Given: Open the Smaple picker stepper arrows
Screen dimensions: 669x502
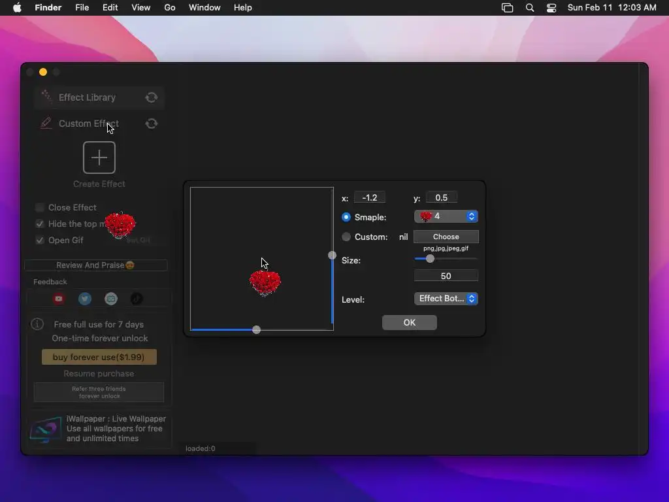Looking at the screenshot, I should pos(472,216).
